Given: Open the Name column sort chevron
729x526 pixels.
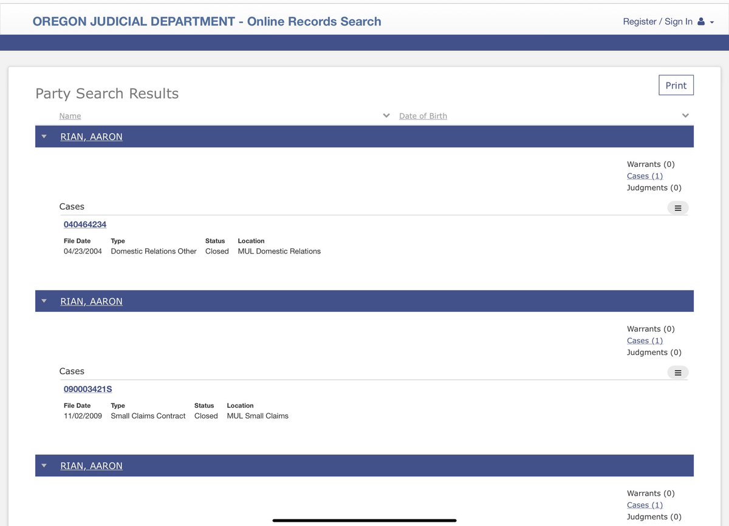Looking at the screenshot, I should pos(386,116).
